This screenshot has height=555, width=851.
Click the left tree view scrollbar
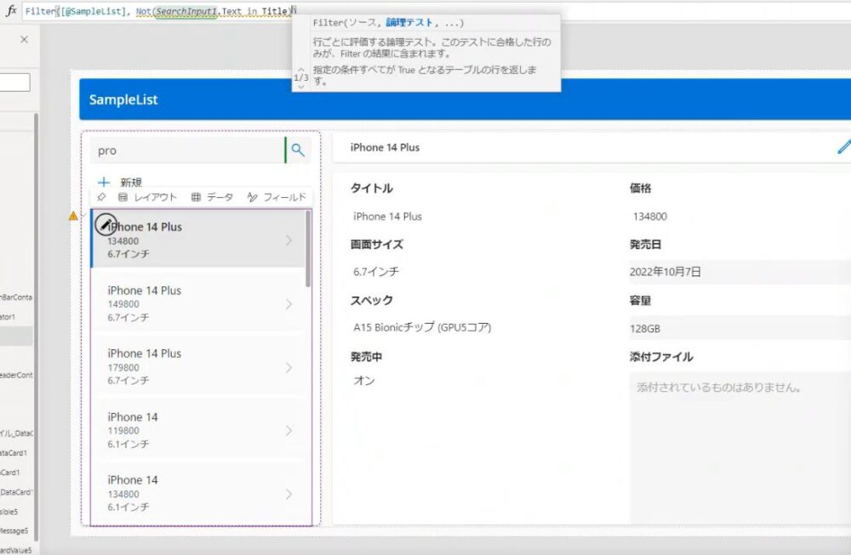click(36, 326)
